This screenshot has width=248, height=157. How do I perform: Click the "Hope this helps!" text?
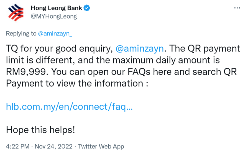tap(40, 129)
